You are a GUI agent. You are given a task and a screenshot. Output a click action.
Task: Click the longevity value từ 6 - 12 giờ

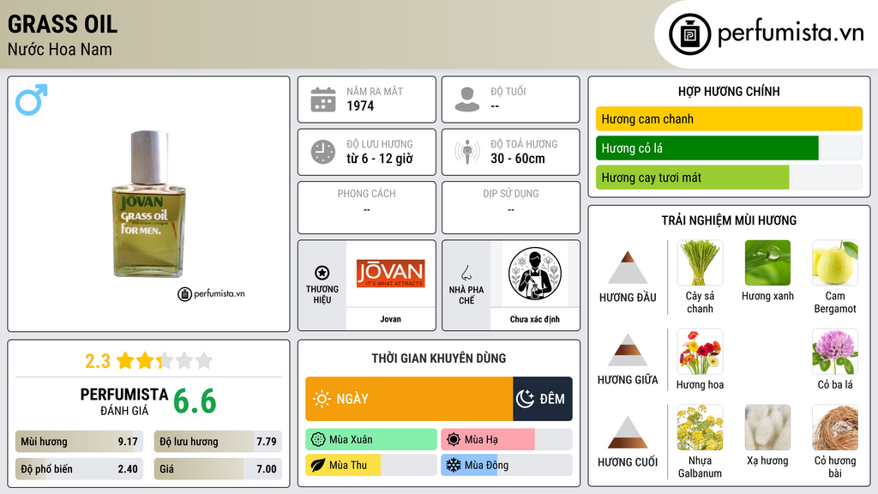pyautogui.click(x=380, y=159)
